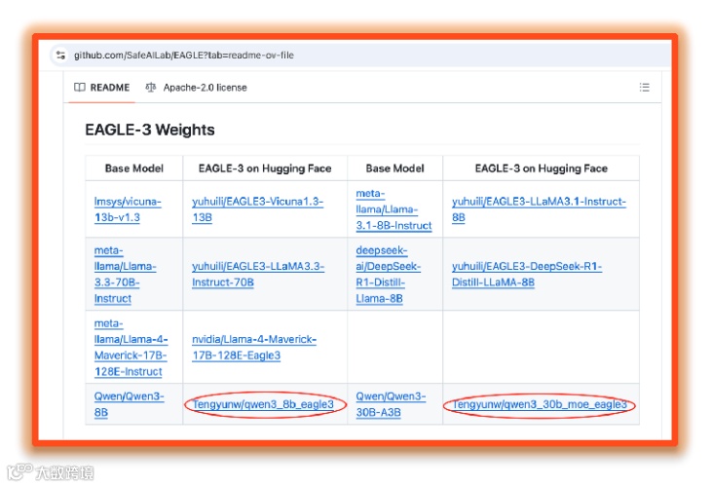The width and height of the screenshot is (712, 487).
Task: Click the EAGLE-3 Weights heading
Action: pos(150,130)
